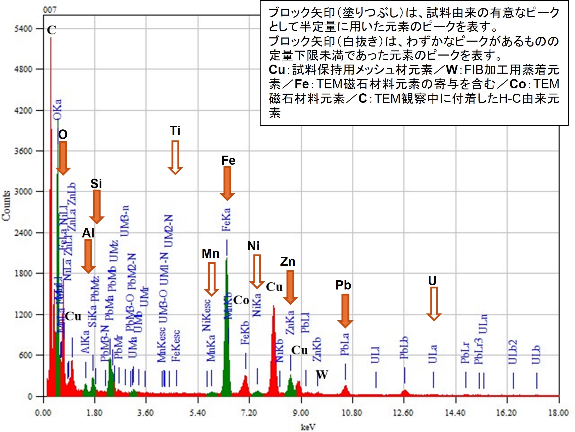Select the bold Mn element label

pyautogui.click(x=211, y=253)
